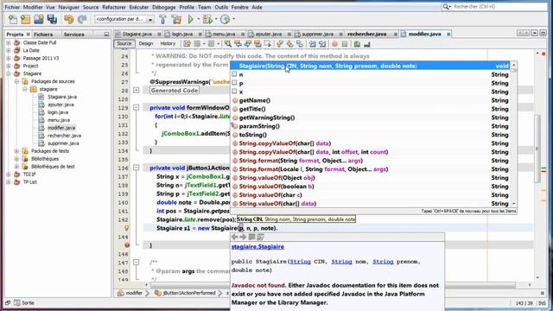This screenshot has width=553, height=311.
Task: Switch to the History view button
Action: [168, 44]
